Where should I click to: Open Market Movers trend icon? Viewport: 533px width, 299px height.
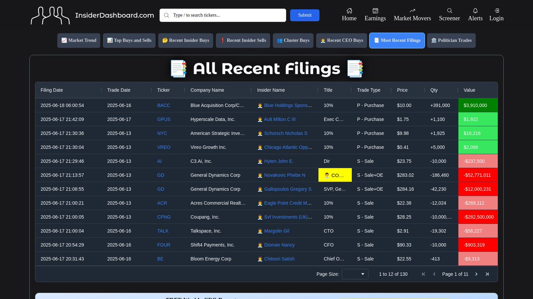(x=412, y=11)
